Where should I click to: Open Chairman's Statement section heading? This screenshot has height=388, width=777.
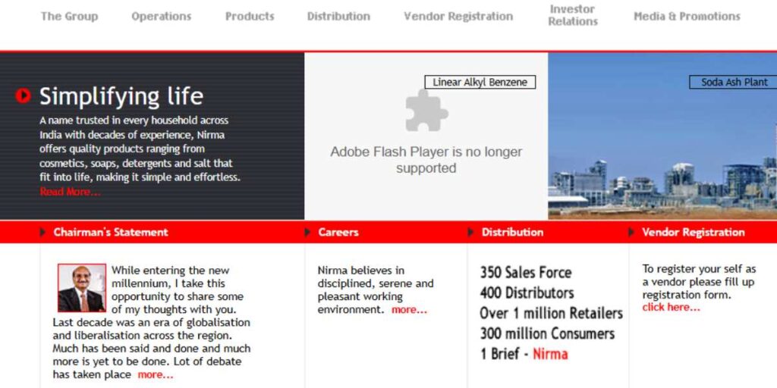pyautogui.click(x=111, y=232)
